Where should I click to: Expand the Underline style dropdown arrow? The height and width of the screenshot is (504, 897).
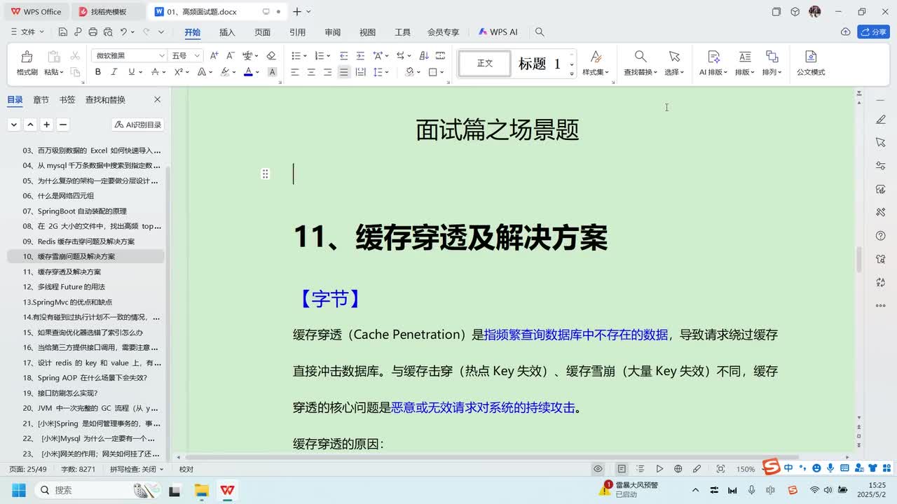(x=141, y=72)
